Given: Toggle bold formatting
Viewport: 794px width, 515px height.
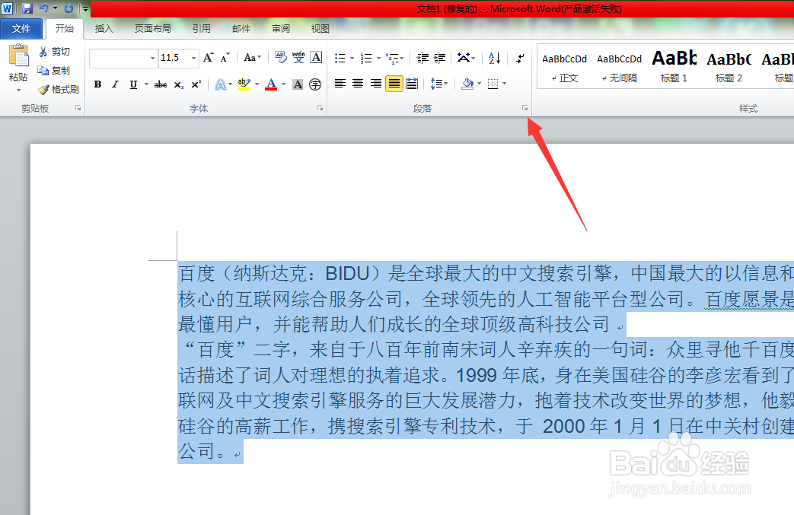Looking at the screenshot, I should point(97,84).
